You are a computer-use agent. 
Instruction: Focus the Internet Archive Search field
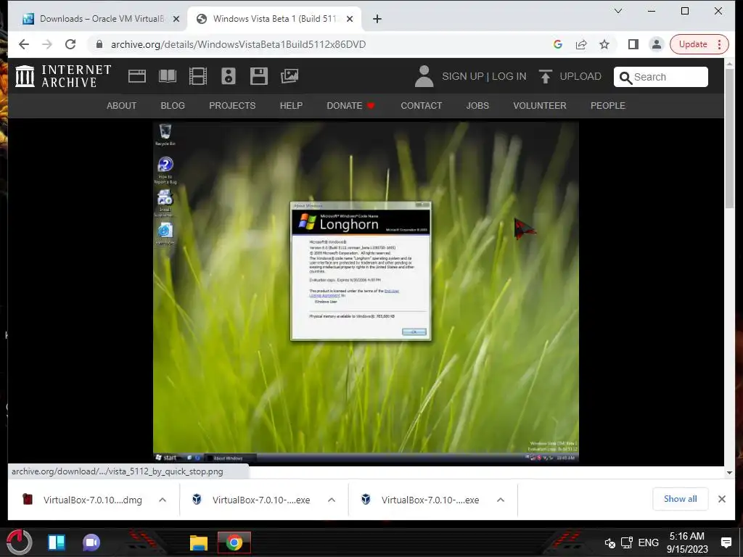tap(661, 77)
